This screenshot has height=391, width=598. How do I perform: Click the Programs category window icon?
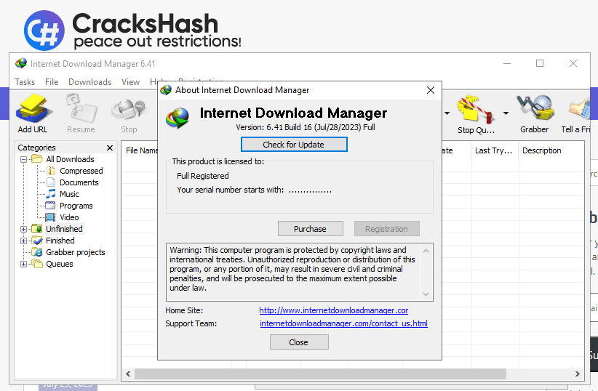[x=50, y=206]
